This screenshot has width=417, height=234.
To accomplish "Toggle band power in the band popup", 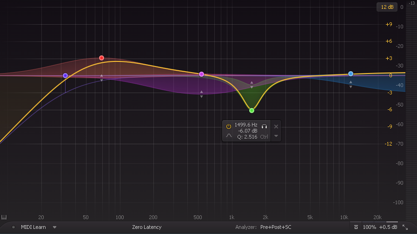I will click(x=229, y=127).
